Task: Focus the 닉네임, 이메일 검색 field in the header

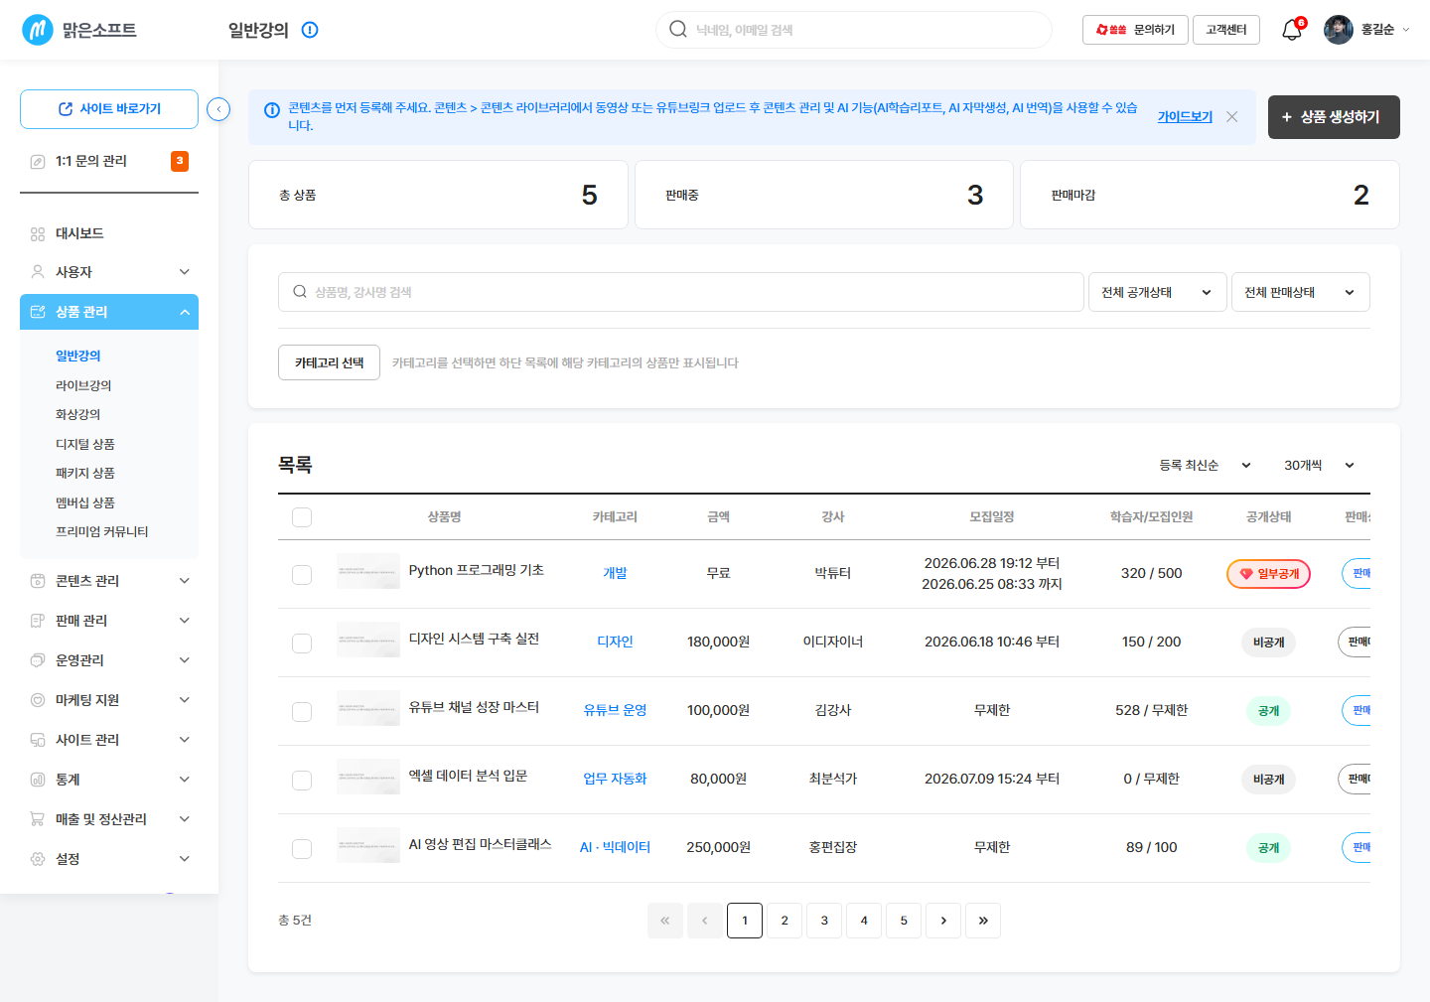Action: pos(854,30)
